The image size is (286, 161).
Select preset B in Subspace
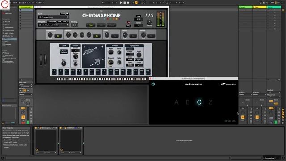(188, 102)
